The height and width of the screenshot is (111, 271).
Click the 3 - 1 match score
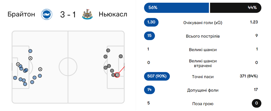(68, 15)
